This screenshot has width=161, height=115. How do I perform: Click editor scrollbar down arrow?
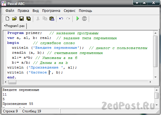[155, 77]
